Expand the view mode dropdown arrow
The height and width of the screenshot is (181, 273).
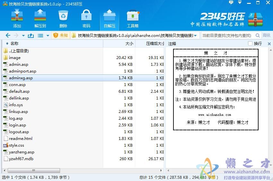click(48, 36)
